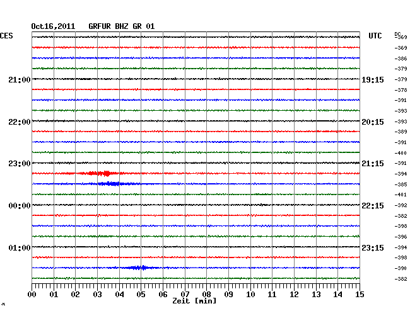Click the date label 'Oct16,2011'

click(x=53, y=26)
